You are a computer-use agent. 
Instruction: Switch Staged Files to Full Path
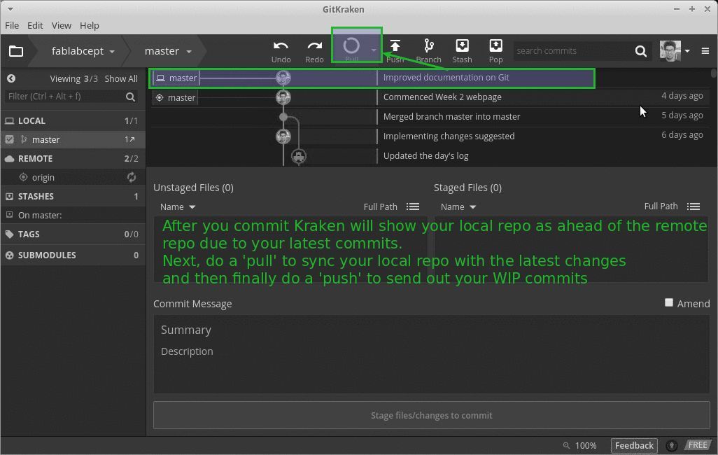(661, 206)
